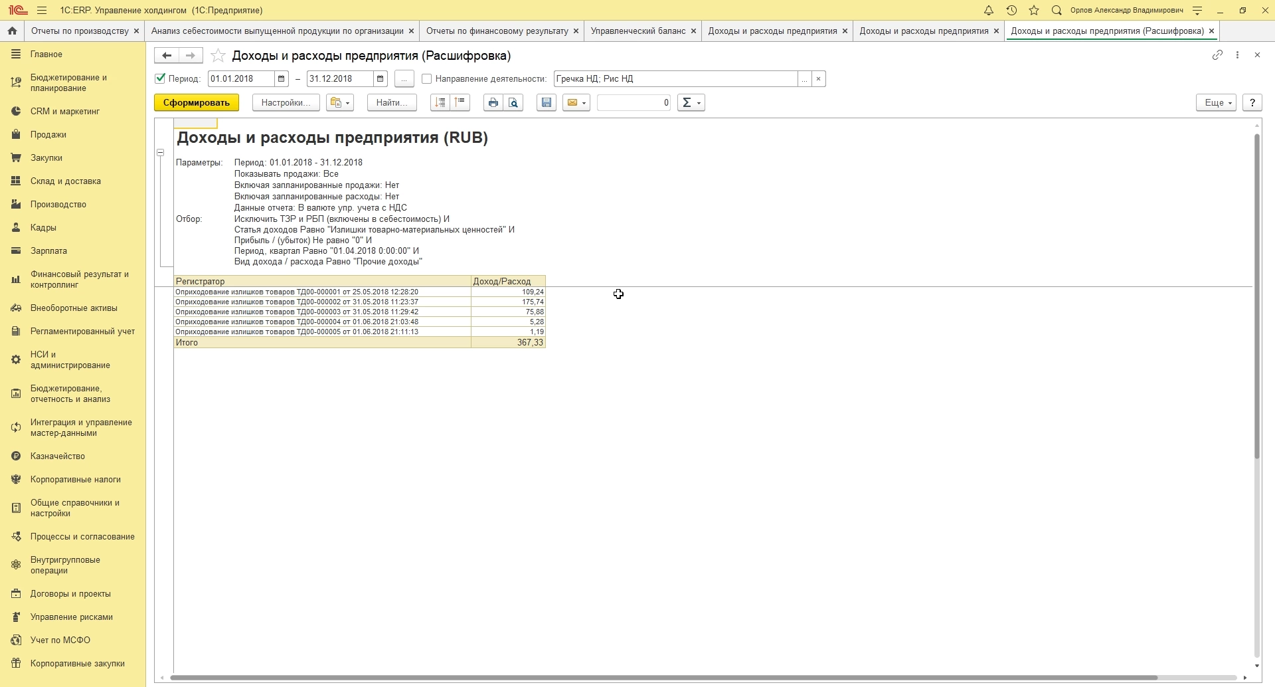1275x687 pixels.
Task: Open the Производство section icon
Action: [x=16, y=205]
